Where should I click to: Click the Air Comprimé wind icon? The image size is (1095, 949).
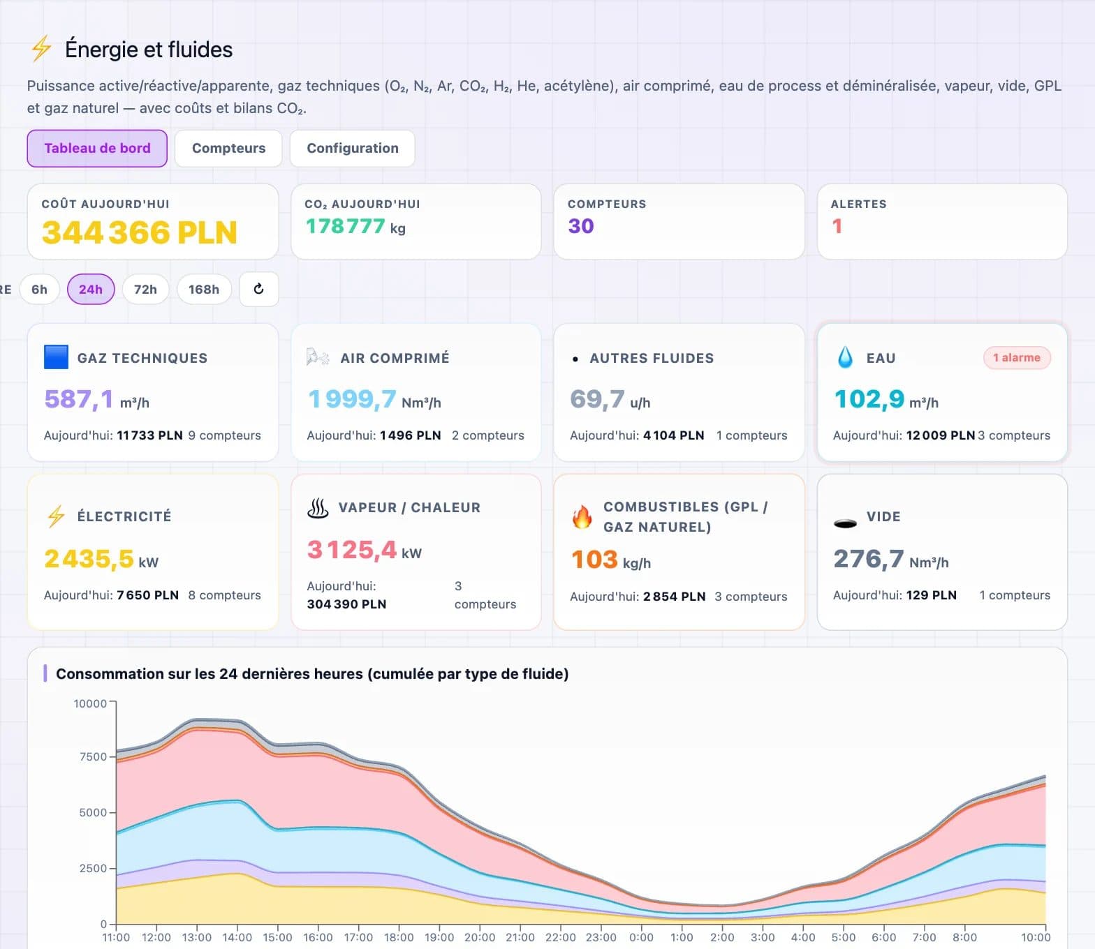coord(318,357)
